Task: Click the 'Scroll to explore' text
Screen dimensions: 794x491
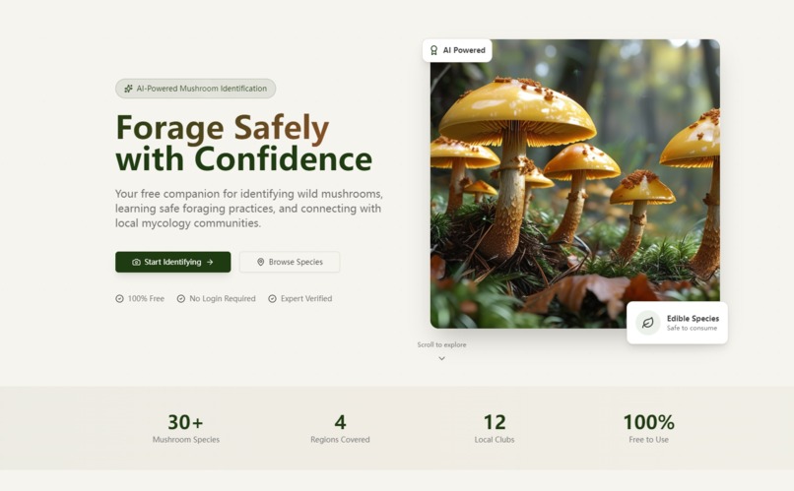Action: point(441,344)
